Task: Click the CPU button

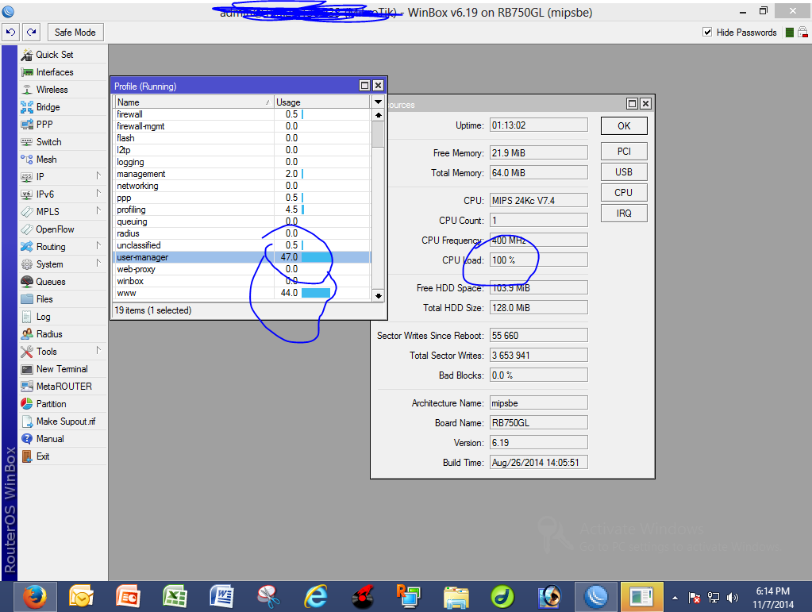Action: point(624,193)
